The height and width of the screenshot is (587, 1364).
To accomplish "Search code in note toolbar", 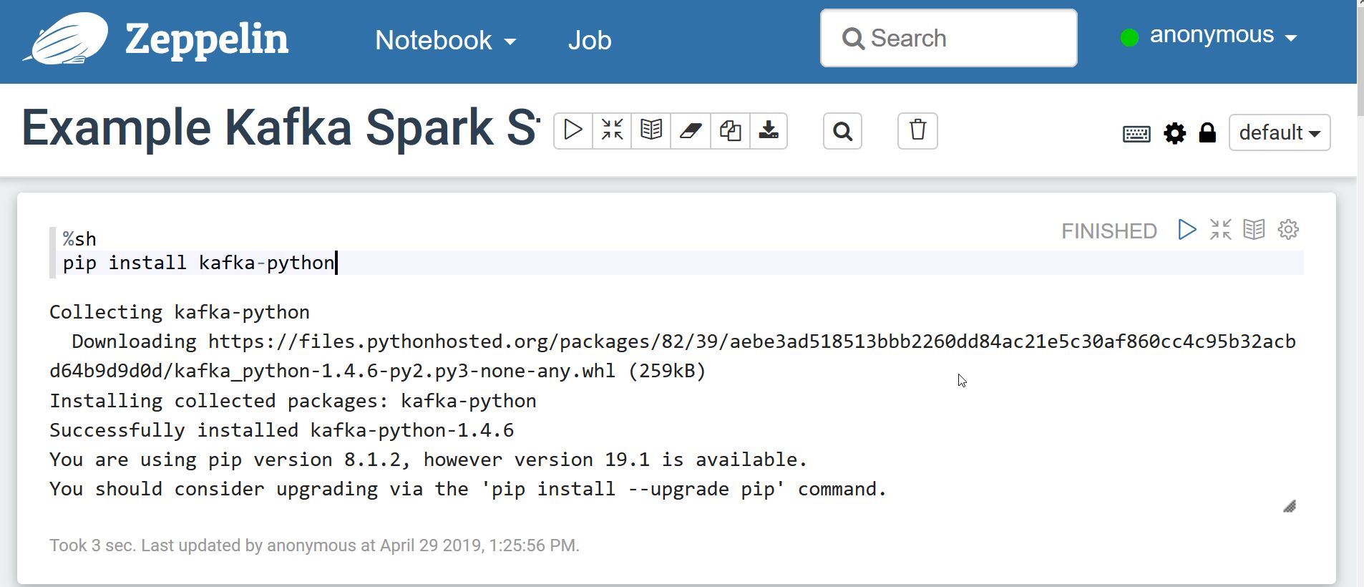I will point(842,131).
